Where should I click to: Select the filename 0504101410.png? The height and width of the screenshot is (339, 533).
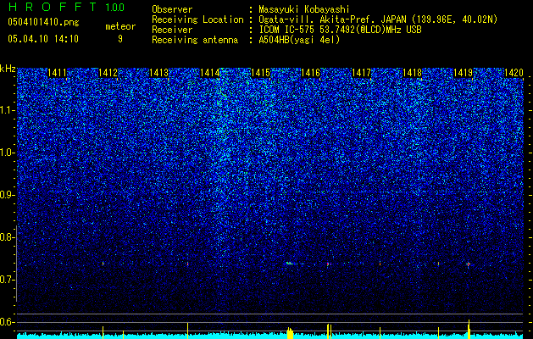click(x=43, y=22)
